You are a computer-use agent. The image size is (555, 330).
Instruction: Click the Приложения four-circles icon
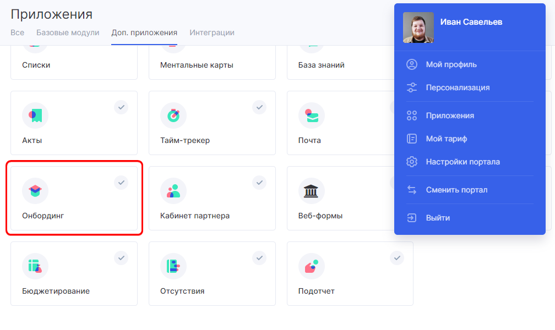412,116
